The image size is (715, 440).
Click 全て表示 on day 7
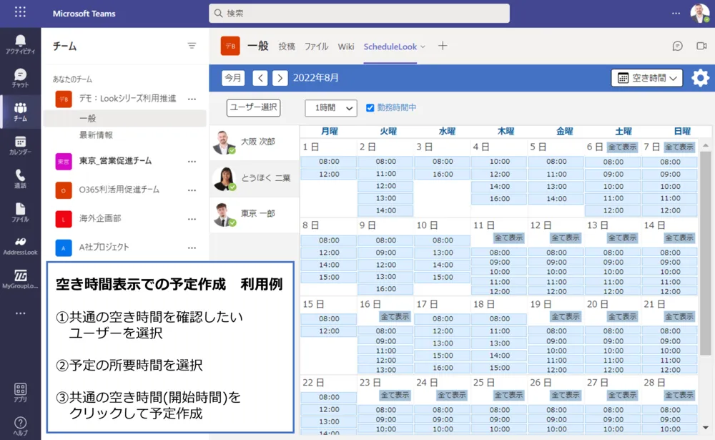679,147
